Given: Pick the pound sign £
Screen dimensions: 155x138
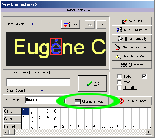Looking at the screenshot, I should tap(49, 127).
